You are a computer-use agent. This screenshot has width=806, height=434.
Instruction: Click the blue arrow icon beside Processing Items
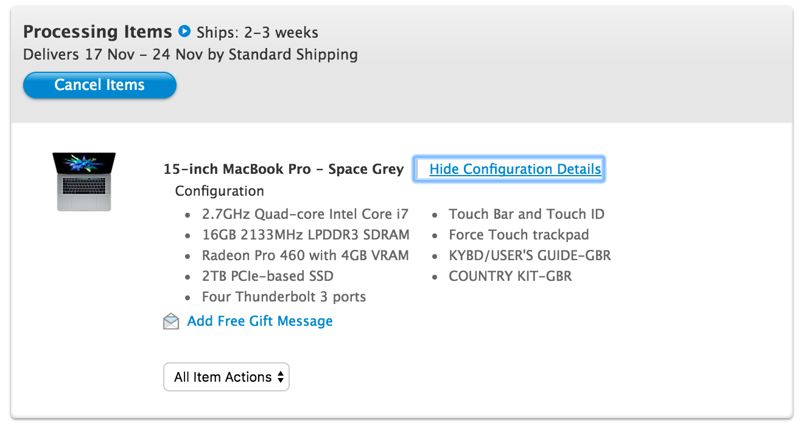point(184,31)
